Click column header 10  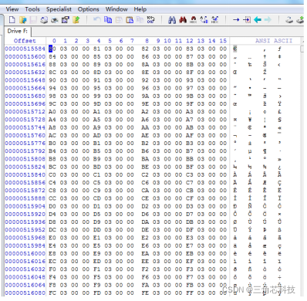167,41
